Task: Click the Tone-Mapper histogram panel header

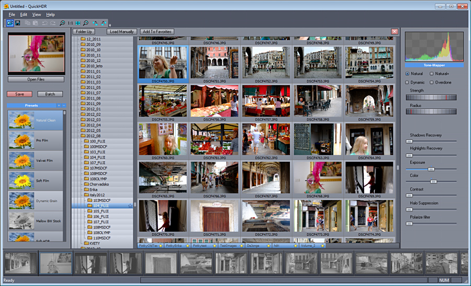Action: (434, 65)
